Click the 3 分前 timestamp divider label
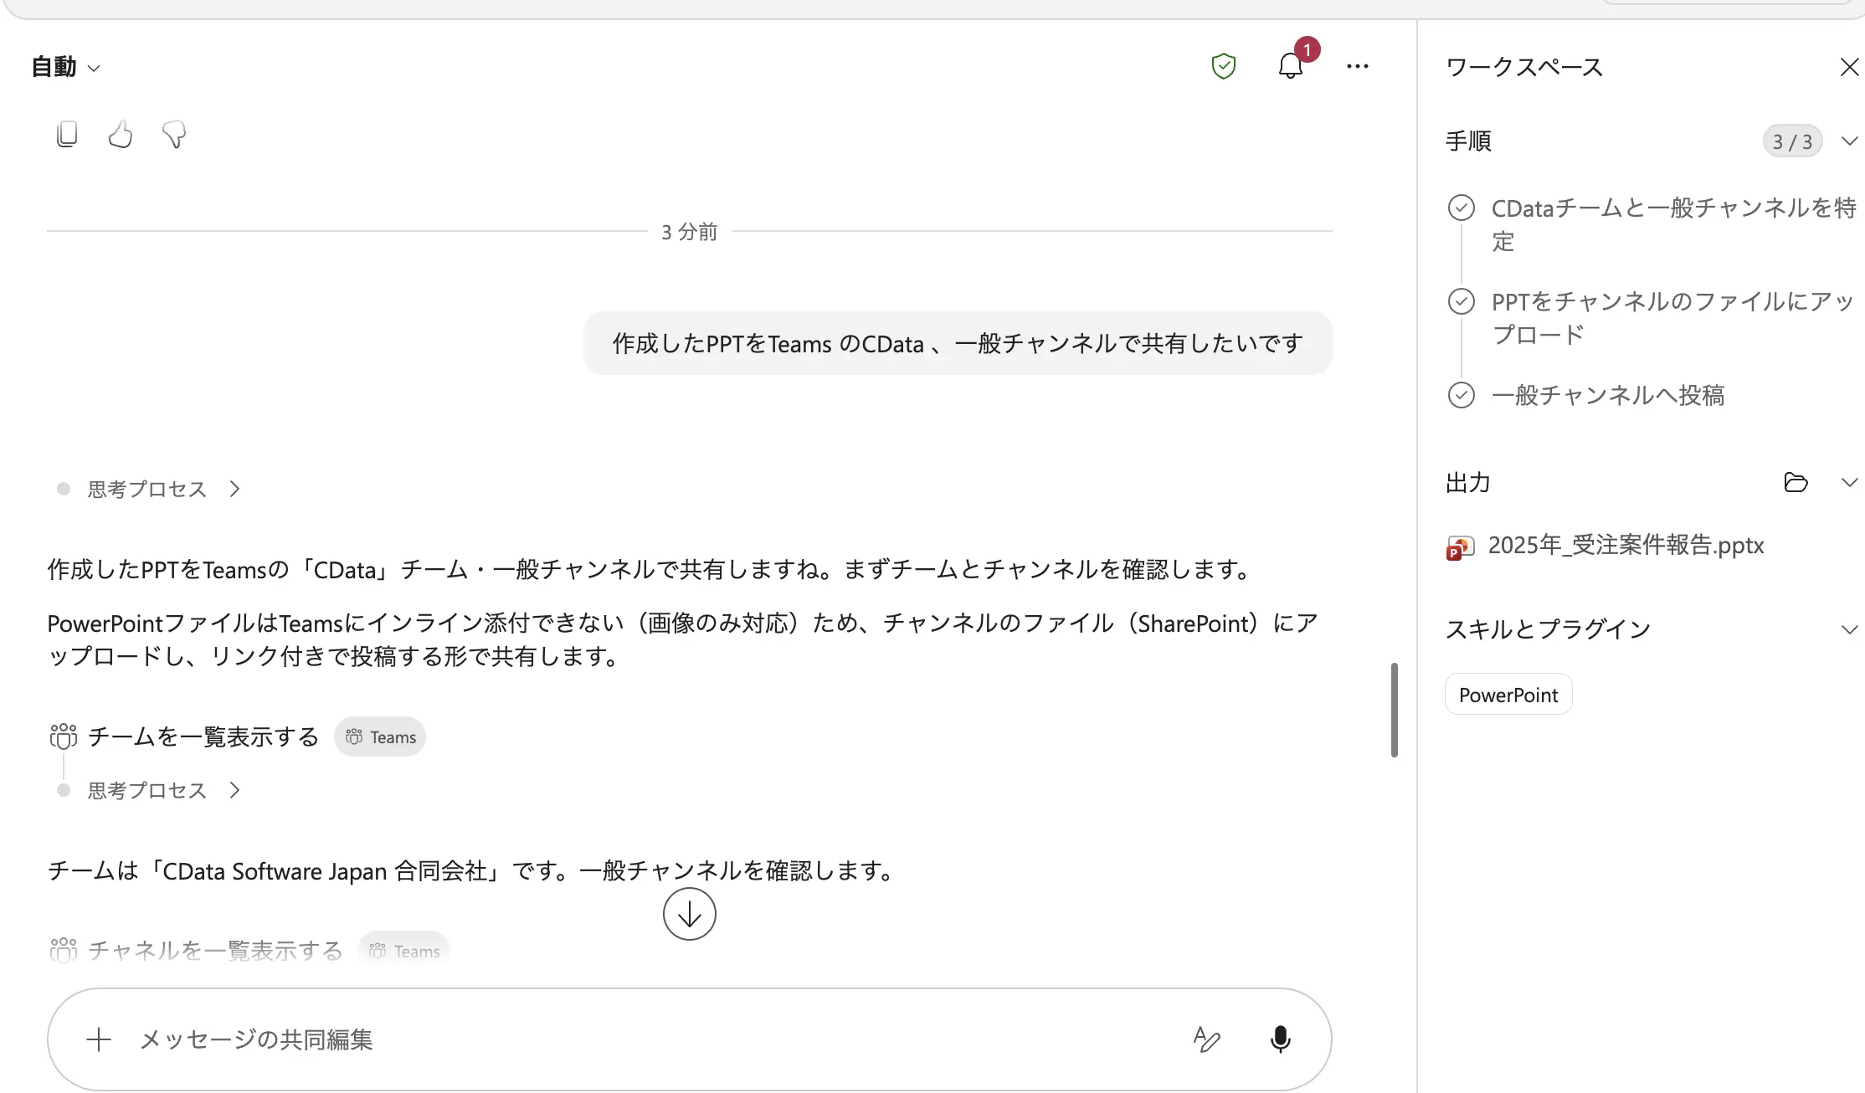 pos(689,232)
